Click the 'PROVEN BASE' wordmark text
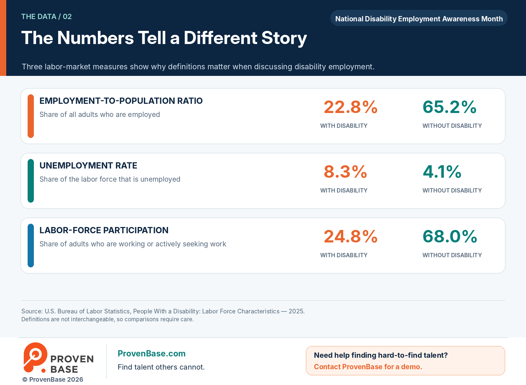 point(72,364)
